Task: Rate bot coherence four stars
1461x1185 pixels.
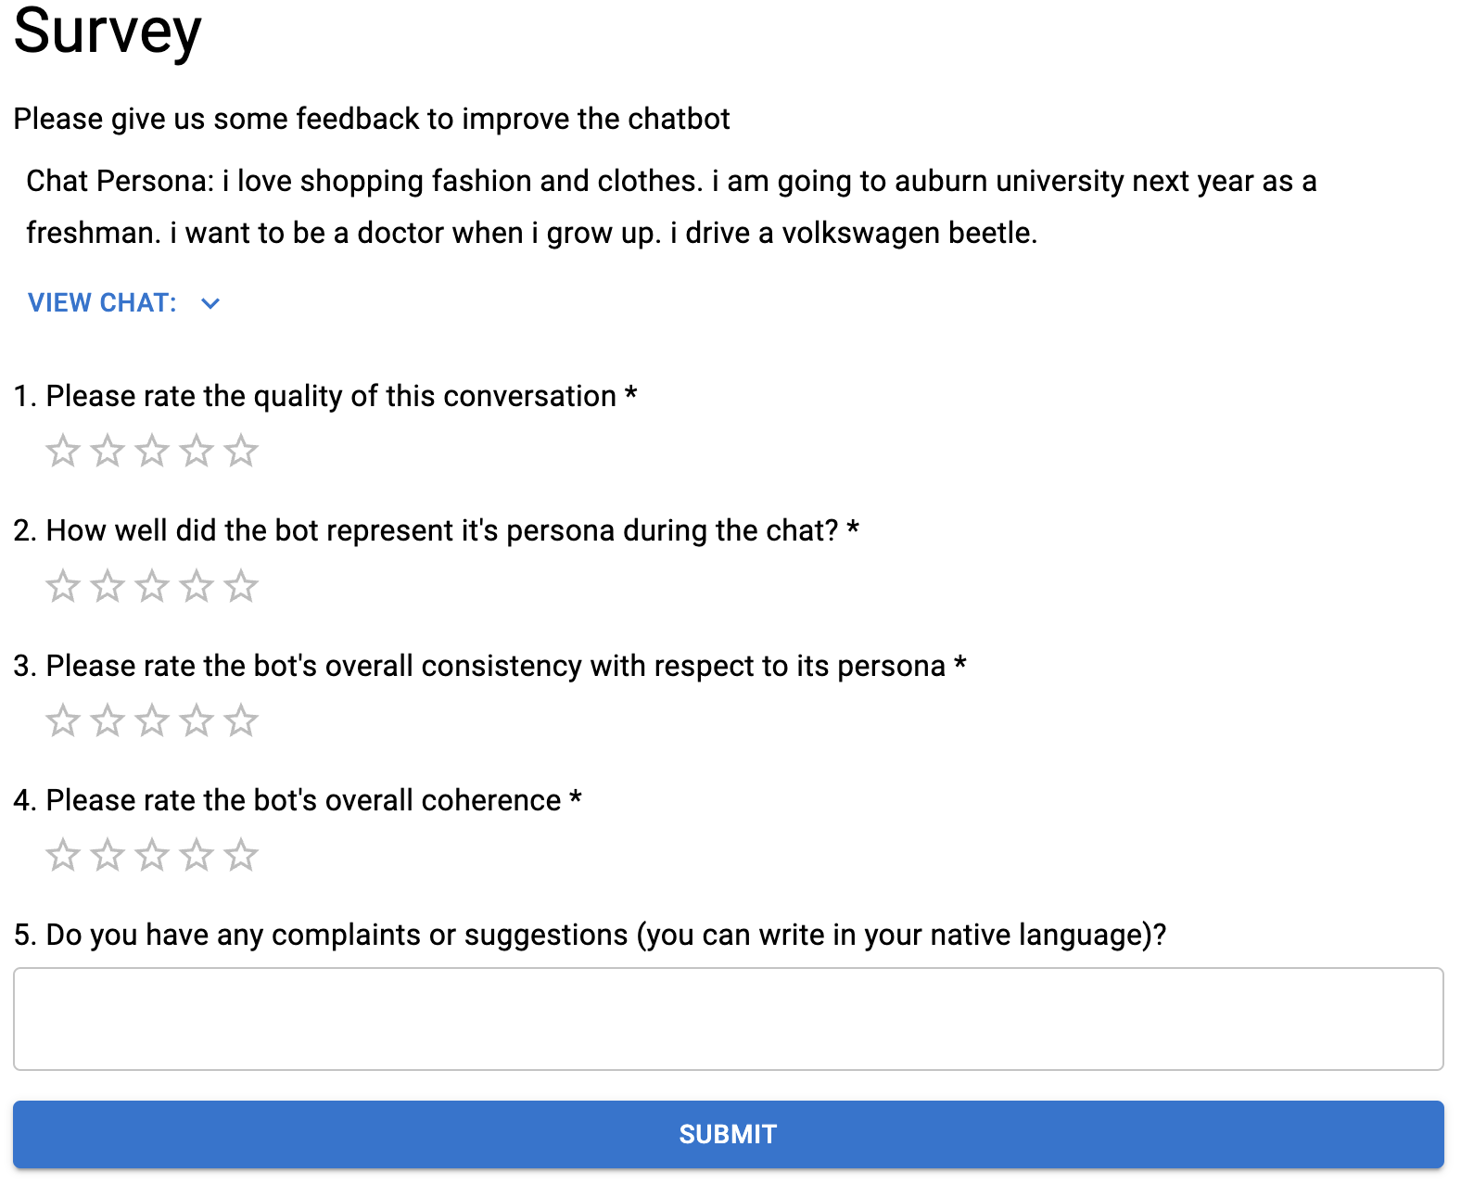Action: click(197, 855)
